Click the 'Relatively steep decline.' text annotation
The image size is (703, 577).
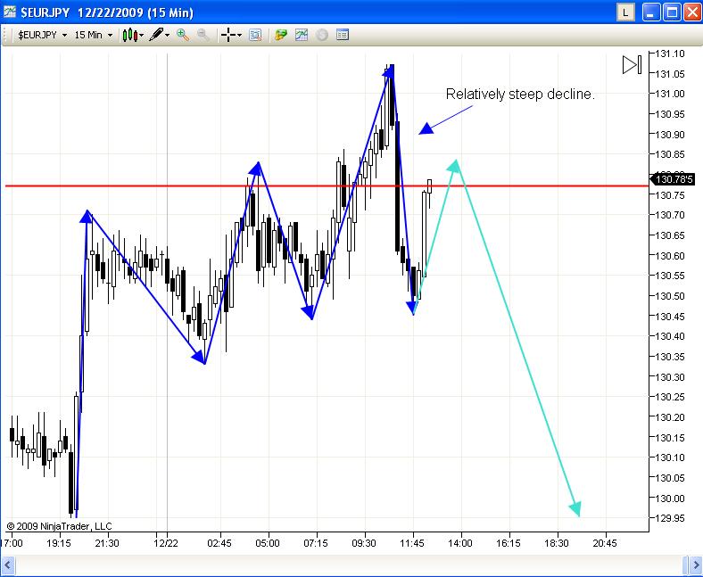(520, 95)
